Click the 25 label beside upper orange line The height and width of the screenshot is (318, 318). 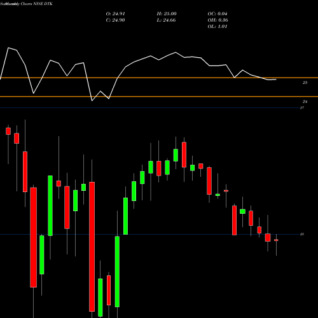(305, 83)
